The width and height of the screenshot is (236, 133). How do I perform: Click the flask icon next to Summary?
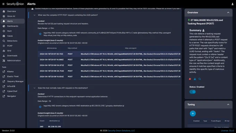(x=203, y=30)
